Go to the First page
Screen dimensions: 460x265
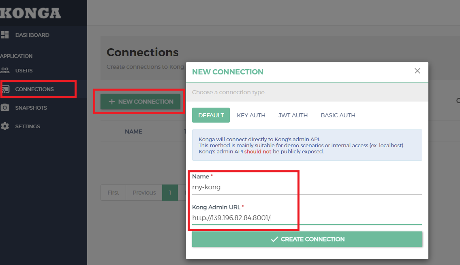tap(113, 193)
